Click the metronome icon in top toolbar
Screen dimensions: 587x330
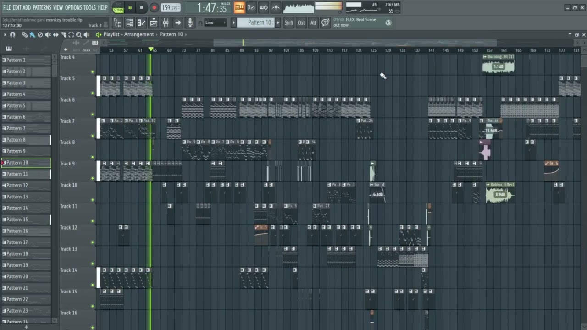point(276,7)
